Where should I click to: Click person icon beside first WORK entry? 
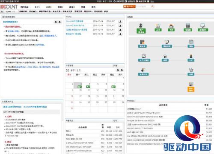click(x=120, y=21)
